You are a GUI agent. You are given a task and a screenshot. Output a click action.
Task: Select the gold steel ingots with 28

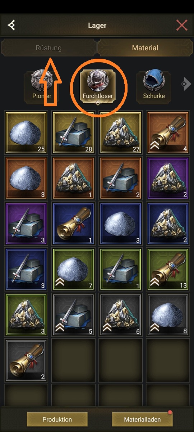coord(73,132)
